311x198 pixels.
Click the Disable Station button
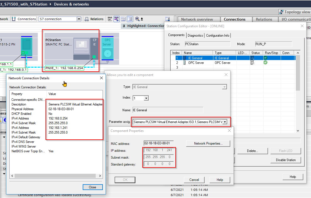point(286,160)
